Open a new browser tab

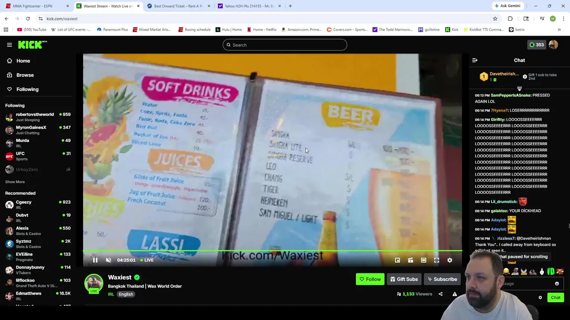point(290,6)
